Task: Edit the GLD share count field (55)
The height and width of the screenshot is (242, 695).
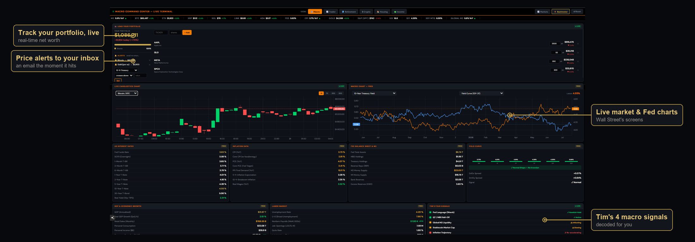Action: point(556,52)
